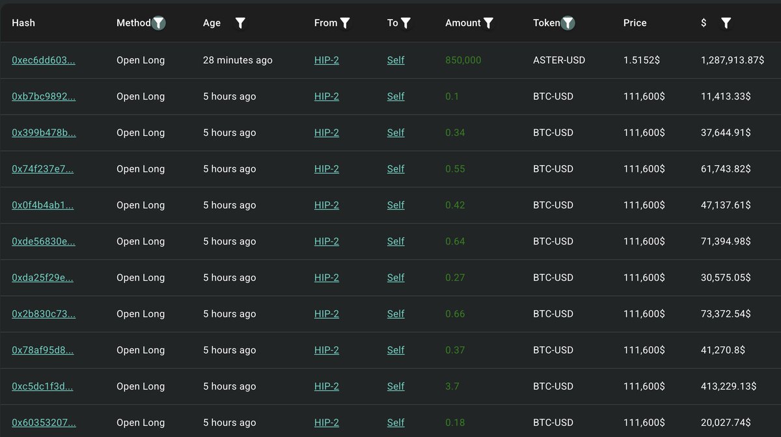Open transaction hash 0xde56830e...

pyautogui.click(x=44, y=242)
